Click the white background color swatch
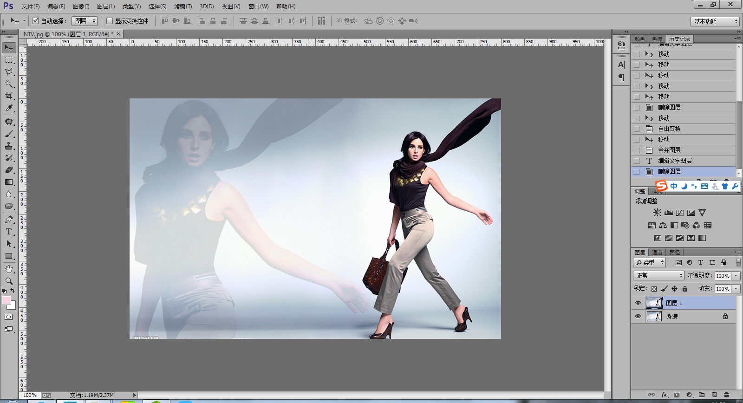The width and height of the screenshot is (743, 403). coord(13,306)
